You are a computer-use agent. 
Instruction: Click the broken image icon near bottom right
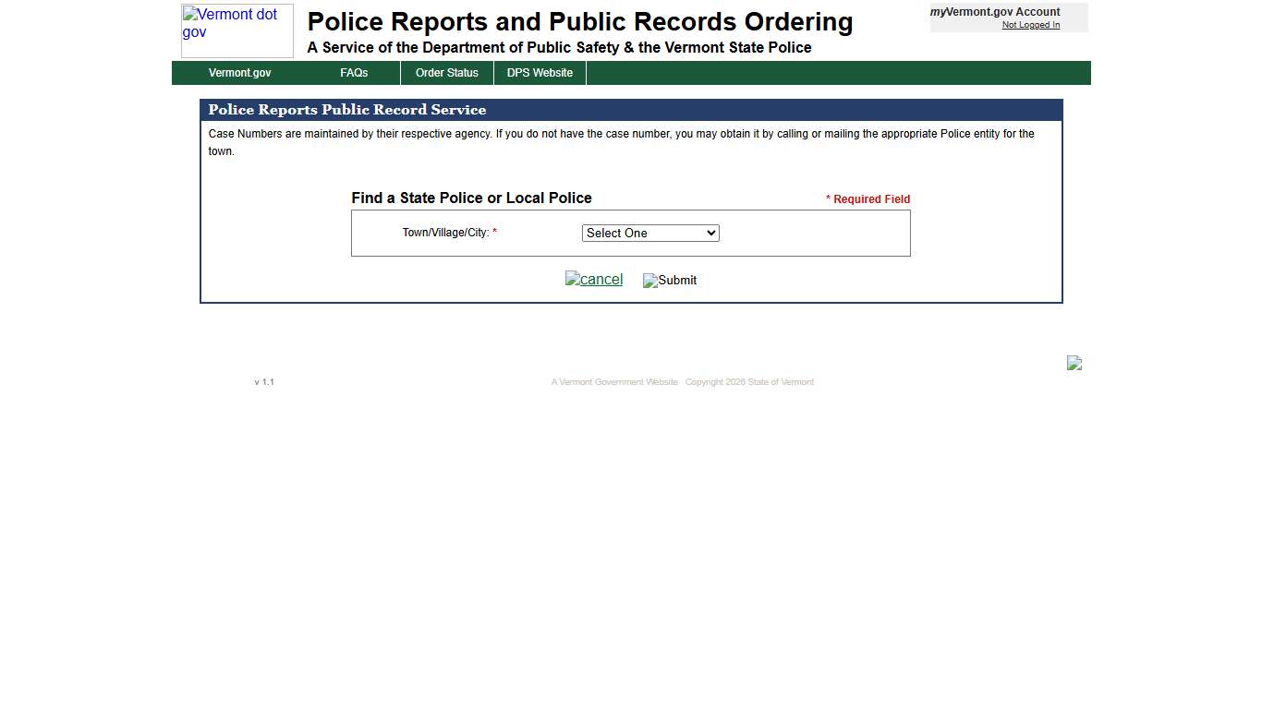1074,363
